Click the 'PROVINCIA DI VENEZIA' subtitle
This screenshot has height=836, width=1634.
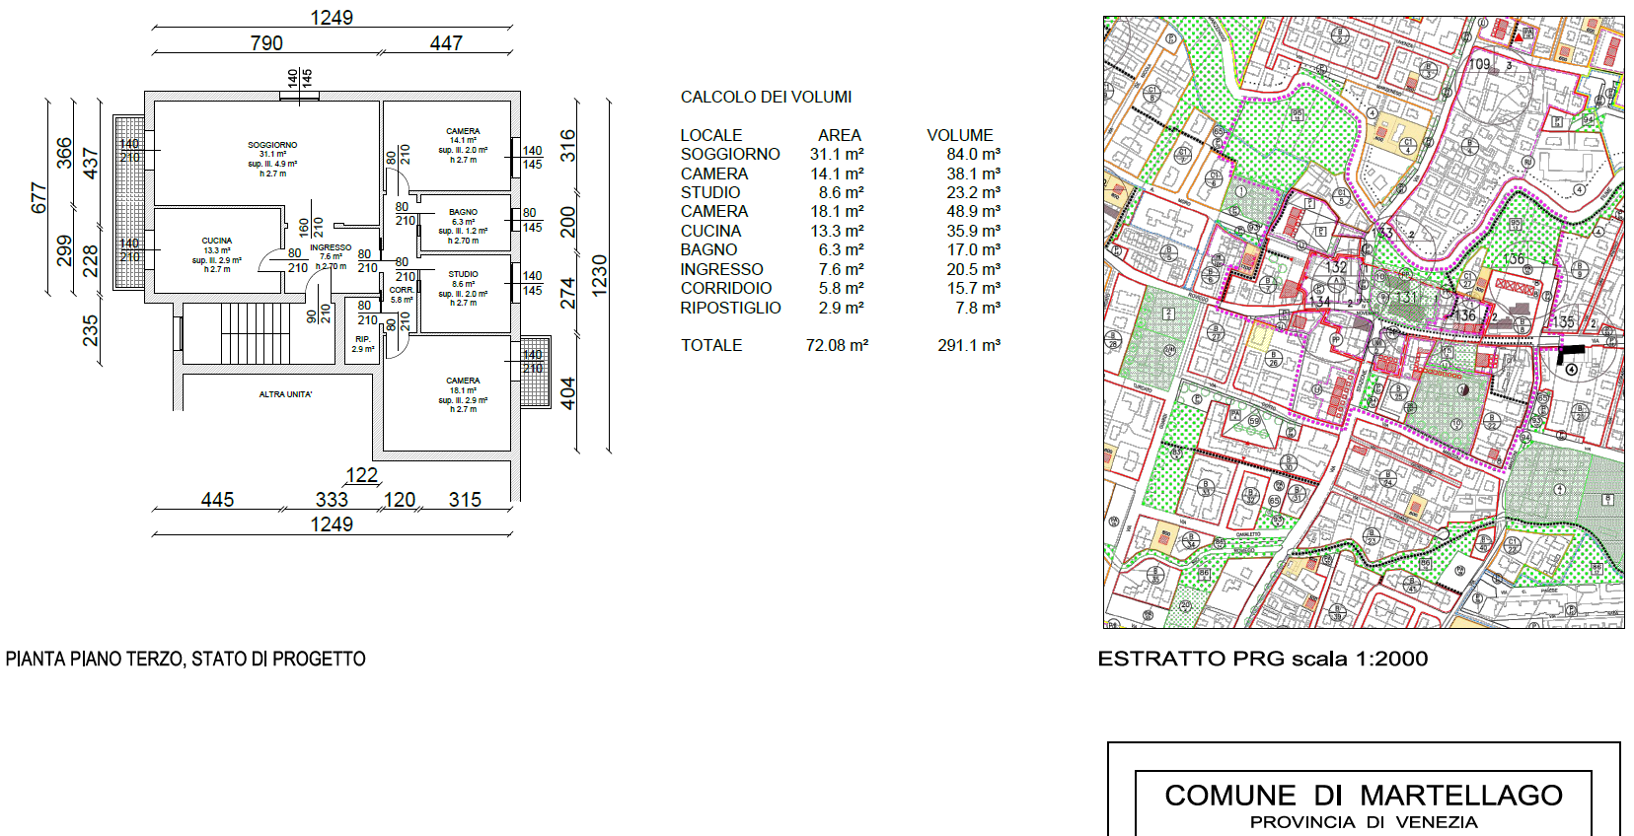coord(1364,822)
